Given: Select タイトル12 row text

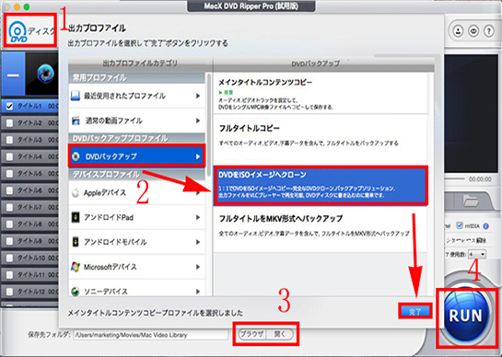Looking at the screenshot, I should point(31,292).
